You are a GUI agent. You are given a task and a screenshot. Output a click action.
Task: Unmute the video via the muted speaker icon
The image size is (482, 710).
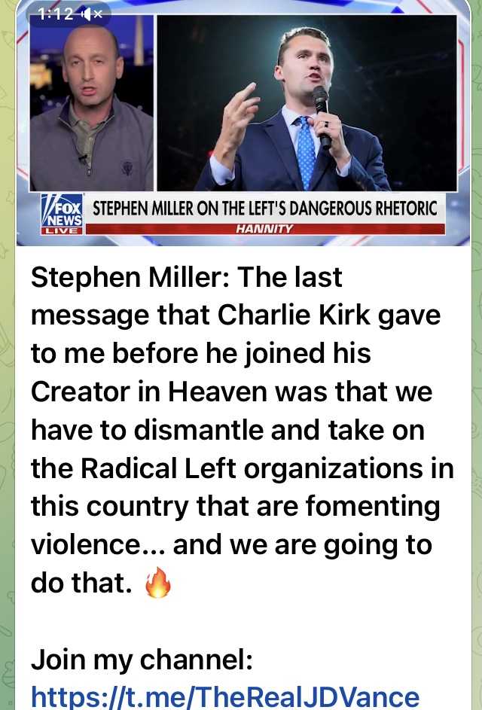[92, 14]
